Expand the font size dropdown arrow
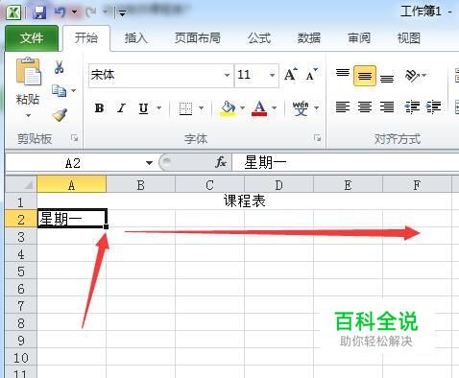 (272, 75)
